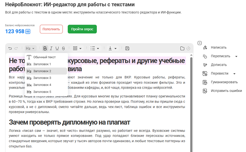Click the Гуманизировать icon
Viewport: 246px width, 152px height.
click(x=205, y=82)
